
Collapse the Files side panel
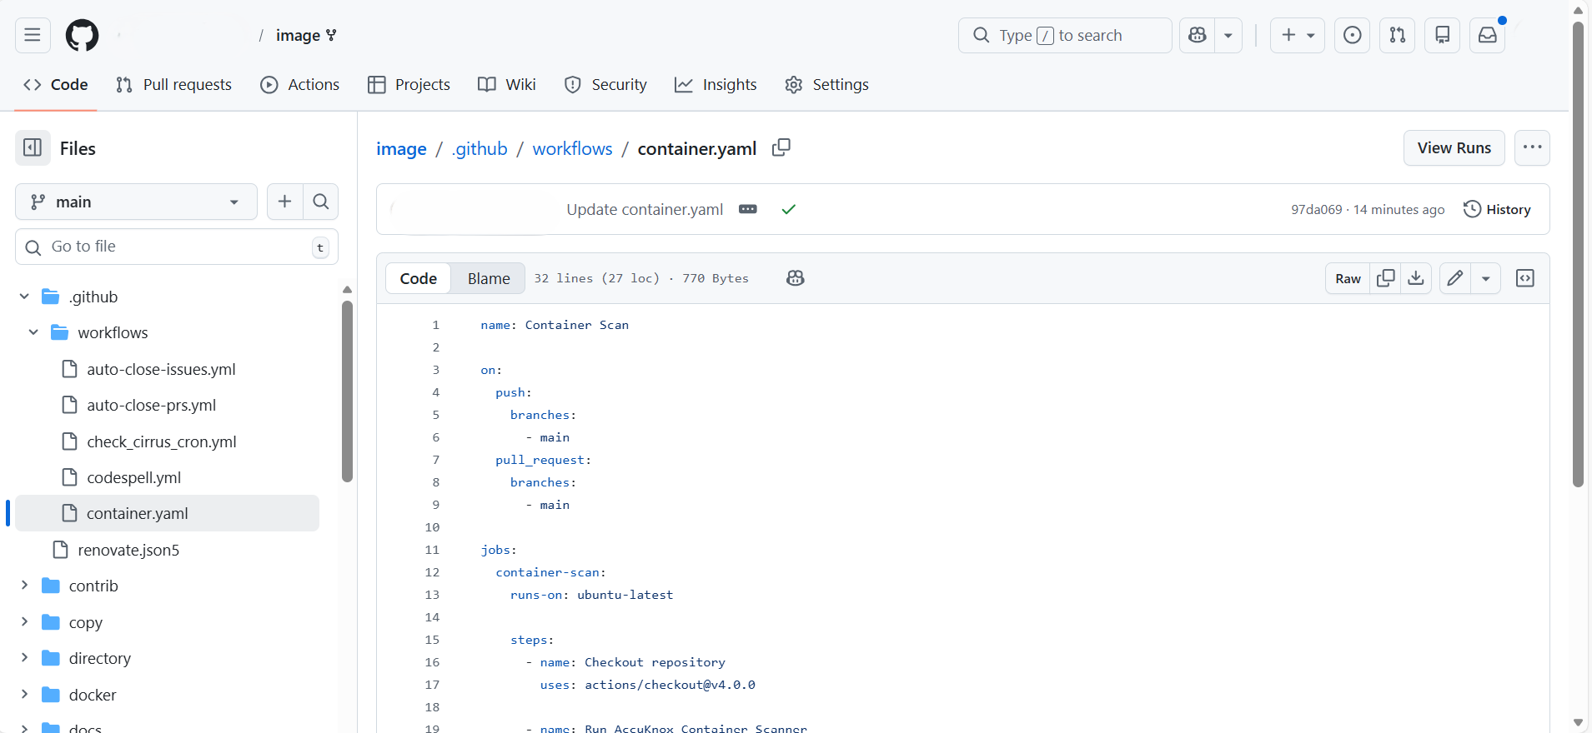tap(33, 148)
